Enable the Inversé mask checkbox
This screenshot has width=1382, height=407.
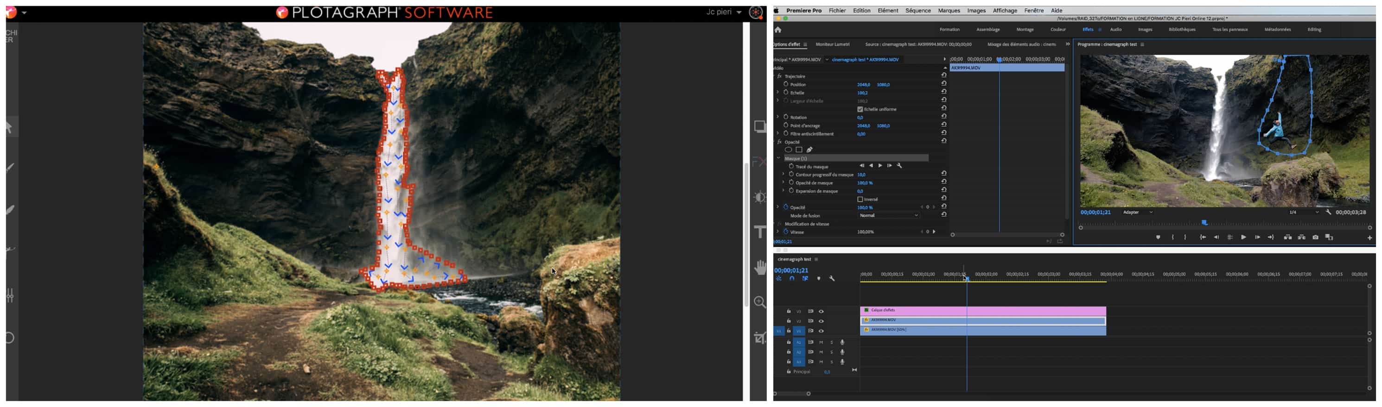click(x=860, y=199)
